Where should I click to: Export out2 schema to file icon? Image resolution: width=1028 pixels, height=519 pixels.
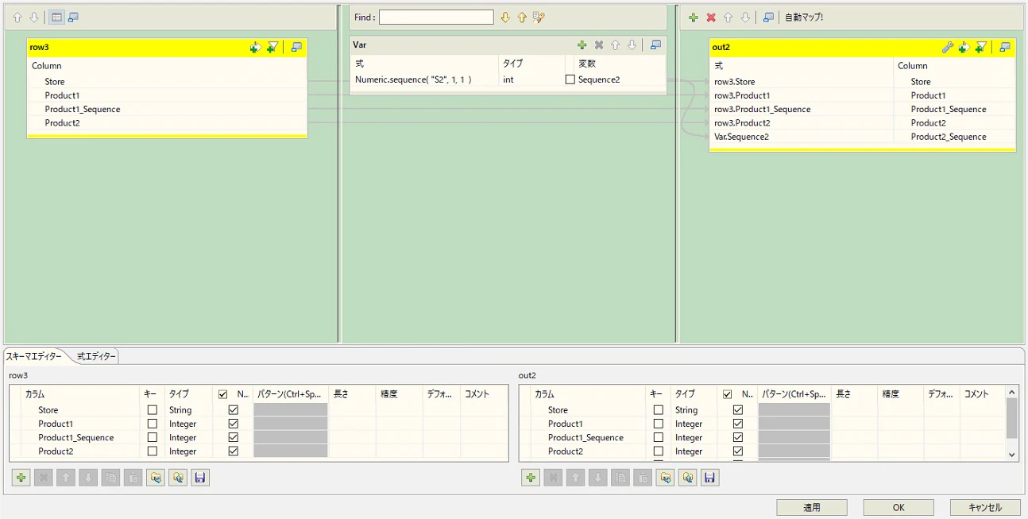click(x=688, y=478)
